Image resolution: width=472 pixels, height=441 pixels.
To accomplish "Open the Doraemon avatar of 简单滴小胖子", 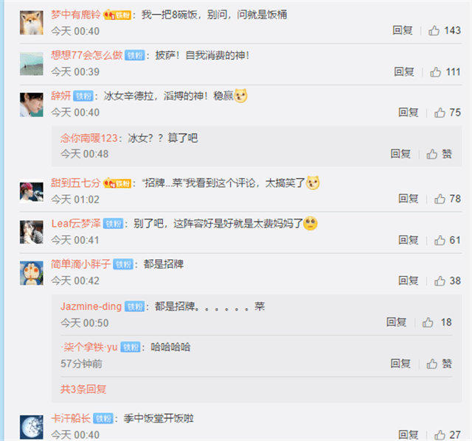I will click(32, 273).
